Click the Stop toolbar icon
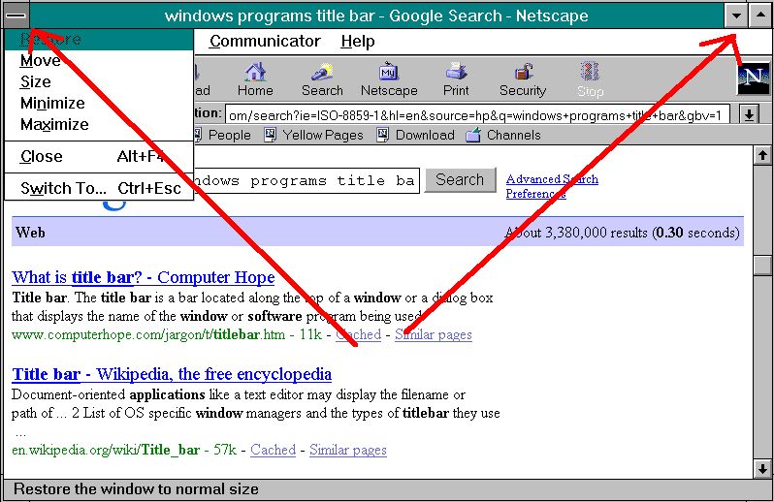774x502 pixels. (590, 79)
